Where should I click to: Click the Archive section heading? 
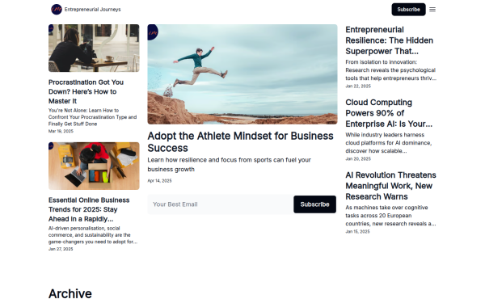tap(70, 294)
